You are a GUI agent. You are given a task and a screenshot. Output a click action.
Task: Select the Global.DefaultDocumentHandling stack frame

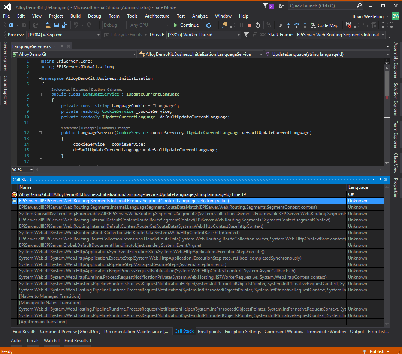[x=197, y=245]
